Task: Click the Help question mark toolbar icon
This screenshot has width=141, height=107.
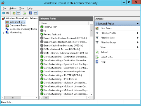Action: tap(31, 13)
